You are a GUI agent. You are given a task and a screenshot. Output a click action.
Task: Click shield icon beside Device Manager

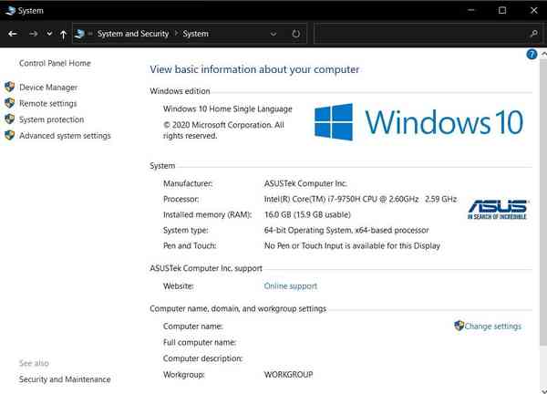[x=10, y=87]
